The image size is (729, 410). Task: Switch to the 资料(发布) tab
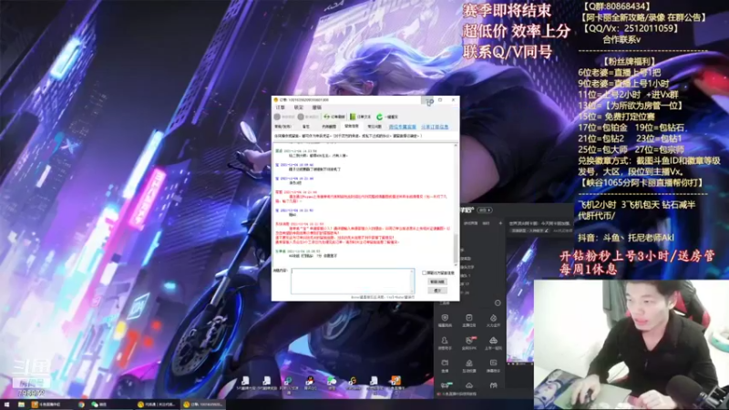coord(282,127)
